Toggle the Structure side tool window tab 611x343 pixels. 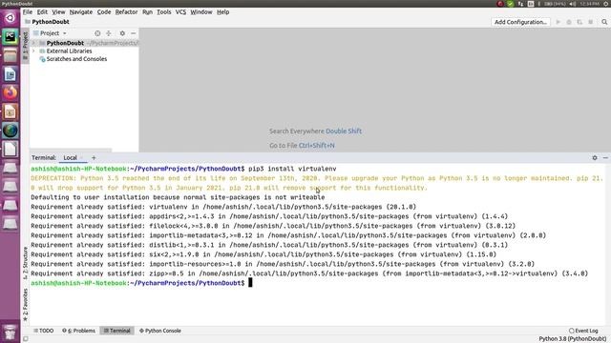(x=26, y=263)
